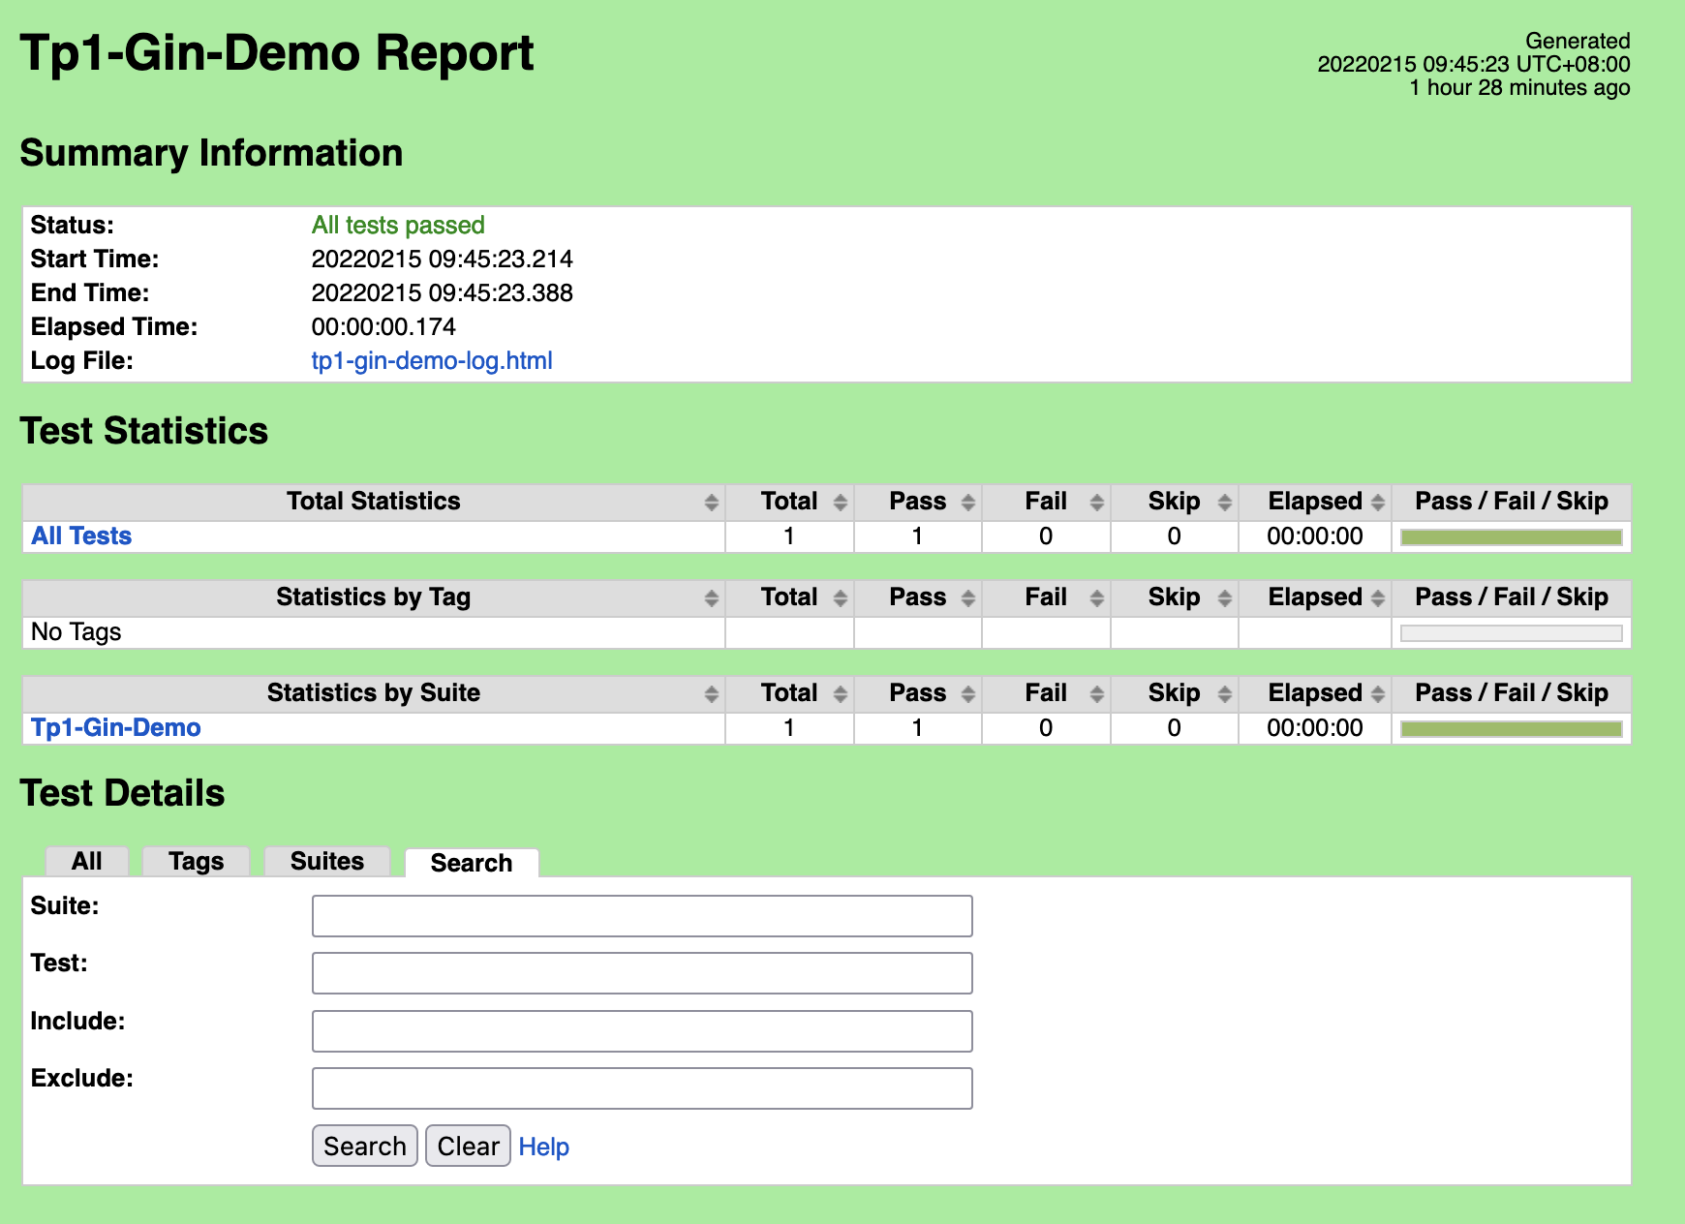Image resolution: width=1685 pixels, height=1224 pixels.
Task: Open the tp1-gin-demo-log.html log file
Action: pyautogui.click(x=430, y=360)
